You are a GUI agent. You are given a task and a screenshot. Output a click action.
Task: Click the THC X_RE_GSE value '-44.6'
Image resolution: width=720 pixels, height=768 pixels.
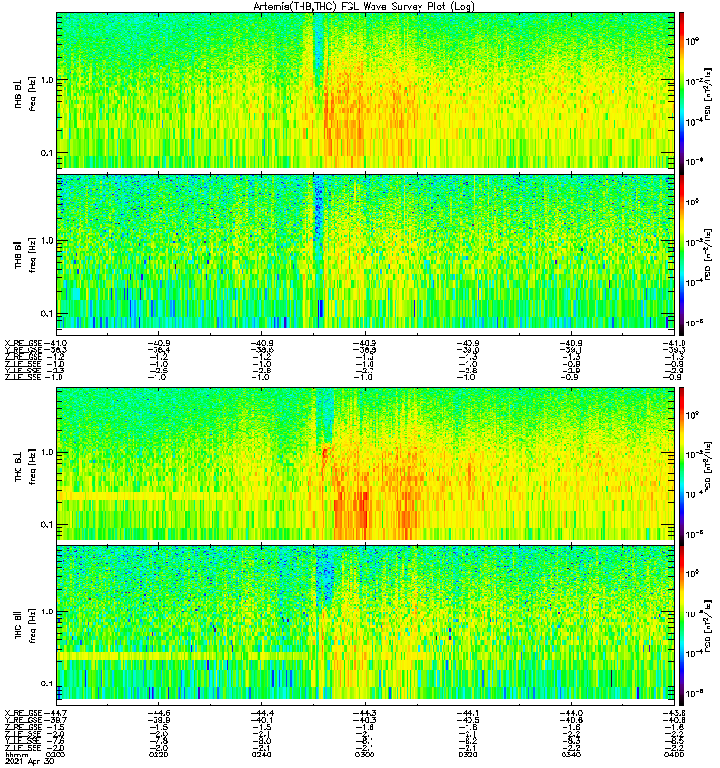(158, 713)
